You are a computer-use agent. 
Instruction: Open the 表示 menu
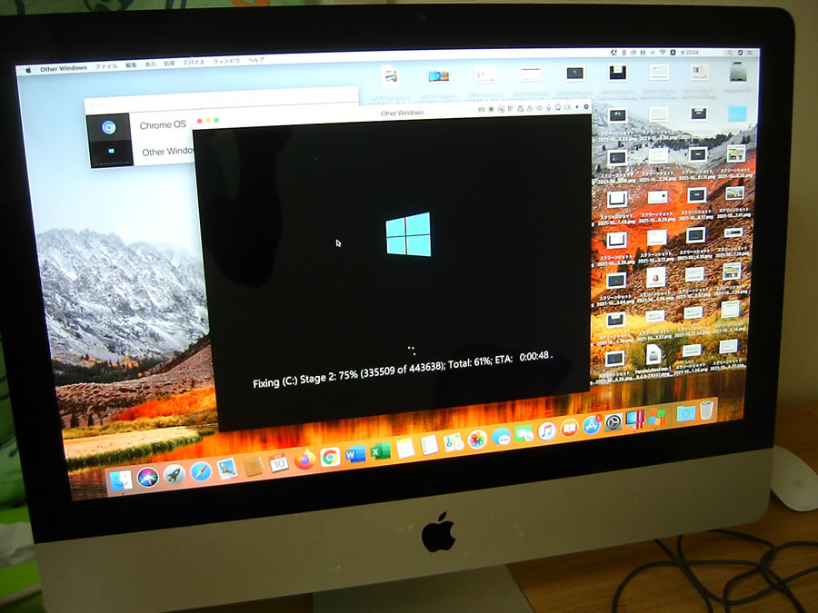point(150,64)
